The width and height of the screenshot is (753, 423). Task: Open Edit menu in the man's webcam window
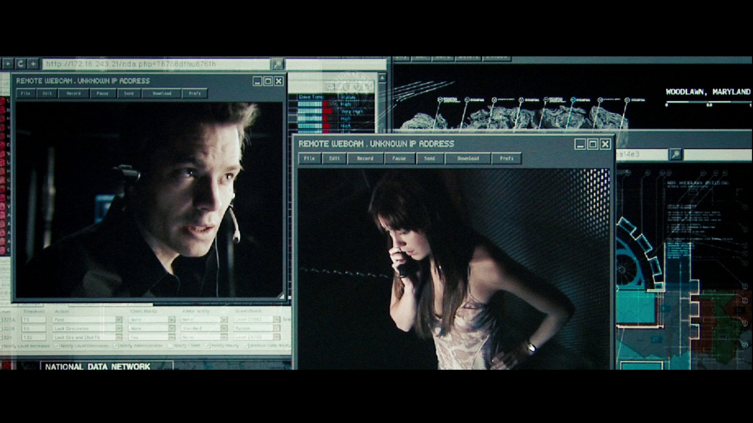click(x=47, y=94)
